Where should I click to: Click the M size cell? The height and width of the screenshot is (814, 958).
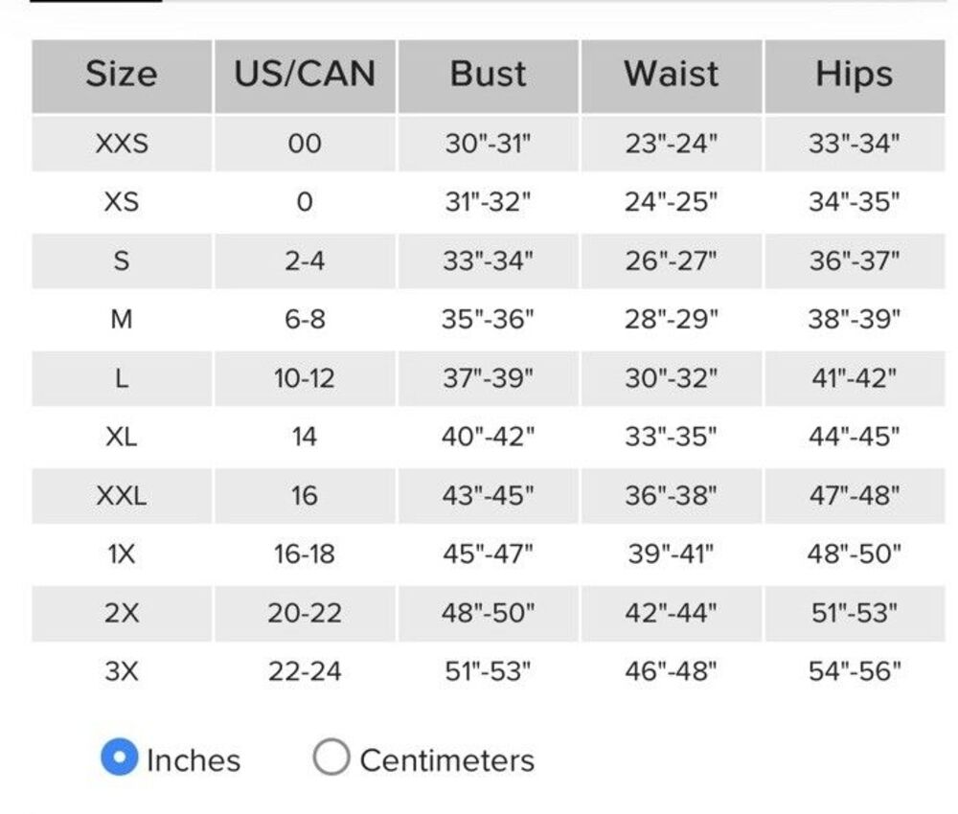(122, 319)
